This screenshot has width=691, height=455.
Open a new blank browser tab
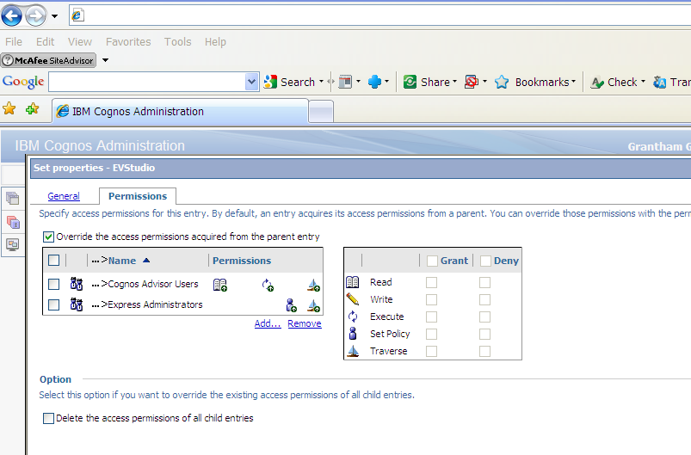321,112
